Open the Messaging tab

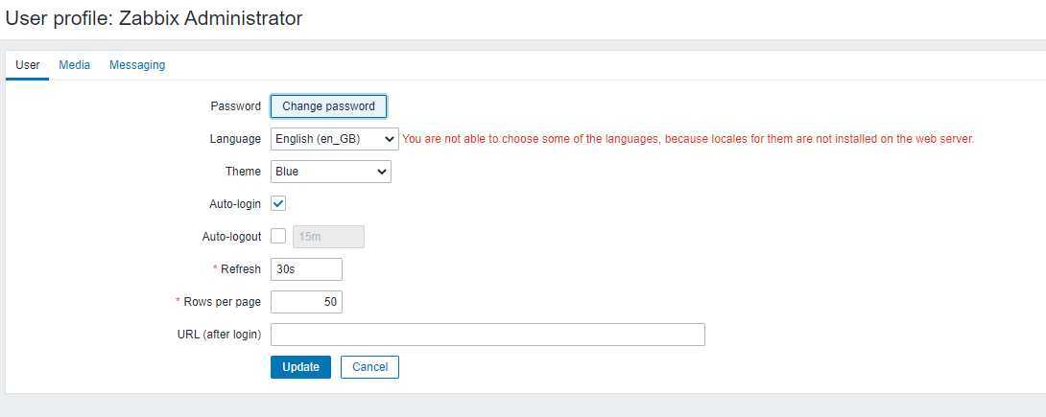(137, 65)
